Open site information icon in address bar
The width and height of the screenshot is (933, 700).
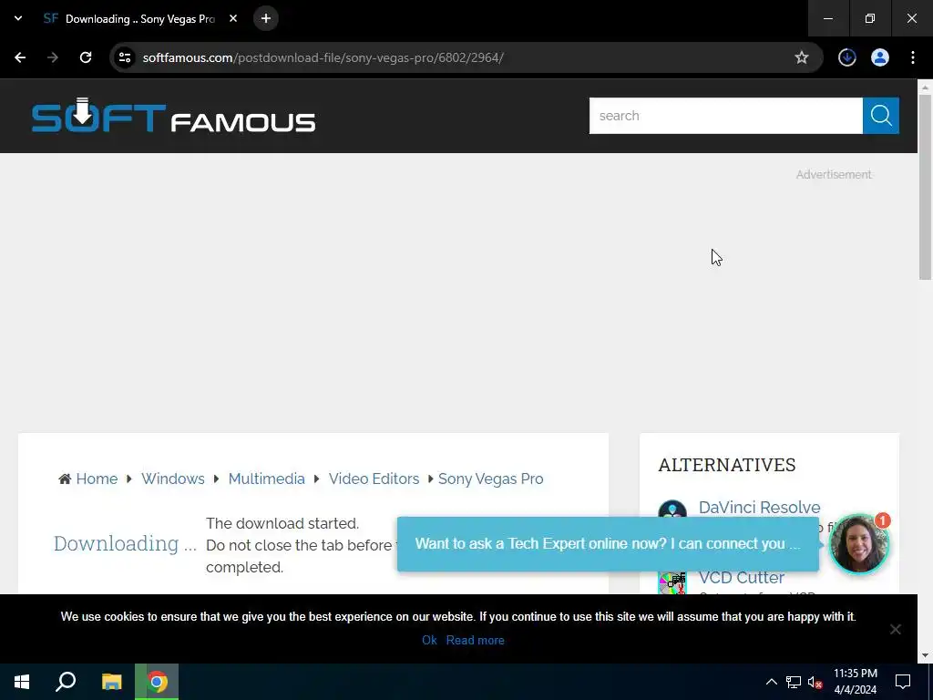125,57
